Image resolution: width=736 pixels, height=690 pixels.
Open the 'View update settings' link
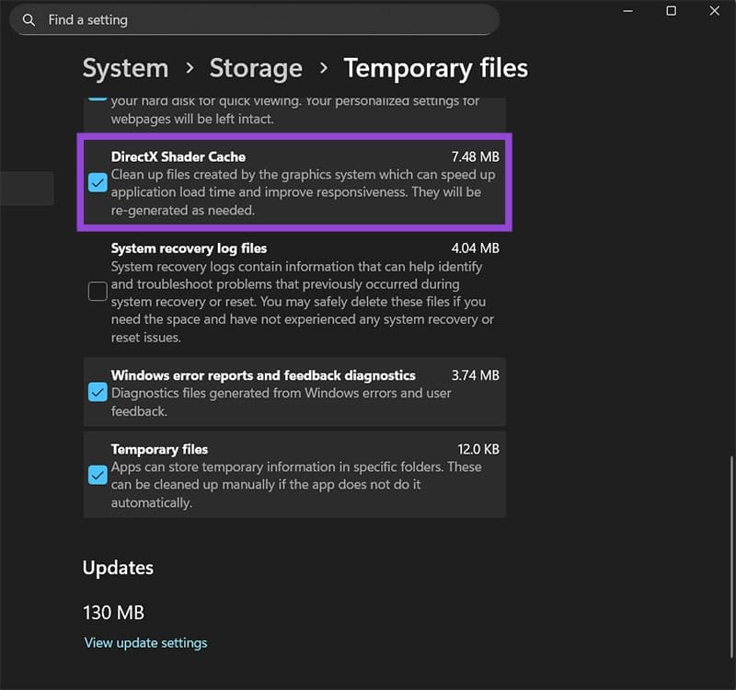(145, 643)
